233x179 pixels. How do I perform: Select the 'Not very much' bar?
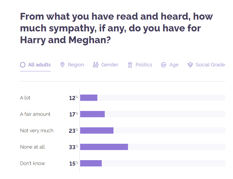point(97,131)
